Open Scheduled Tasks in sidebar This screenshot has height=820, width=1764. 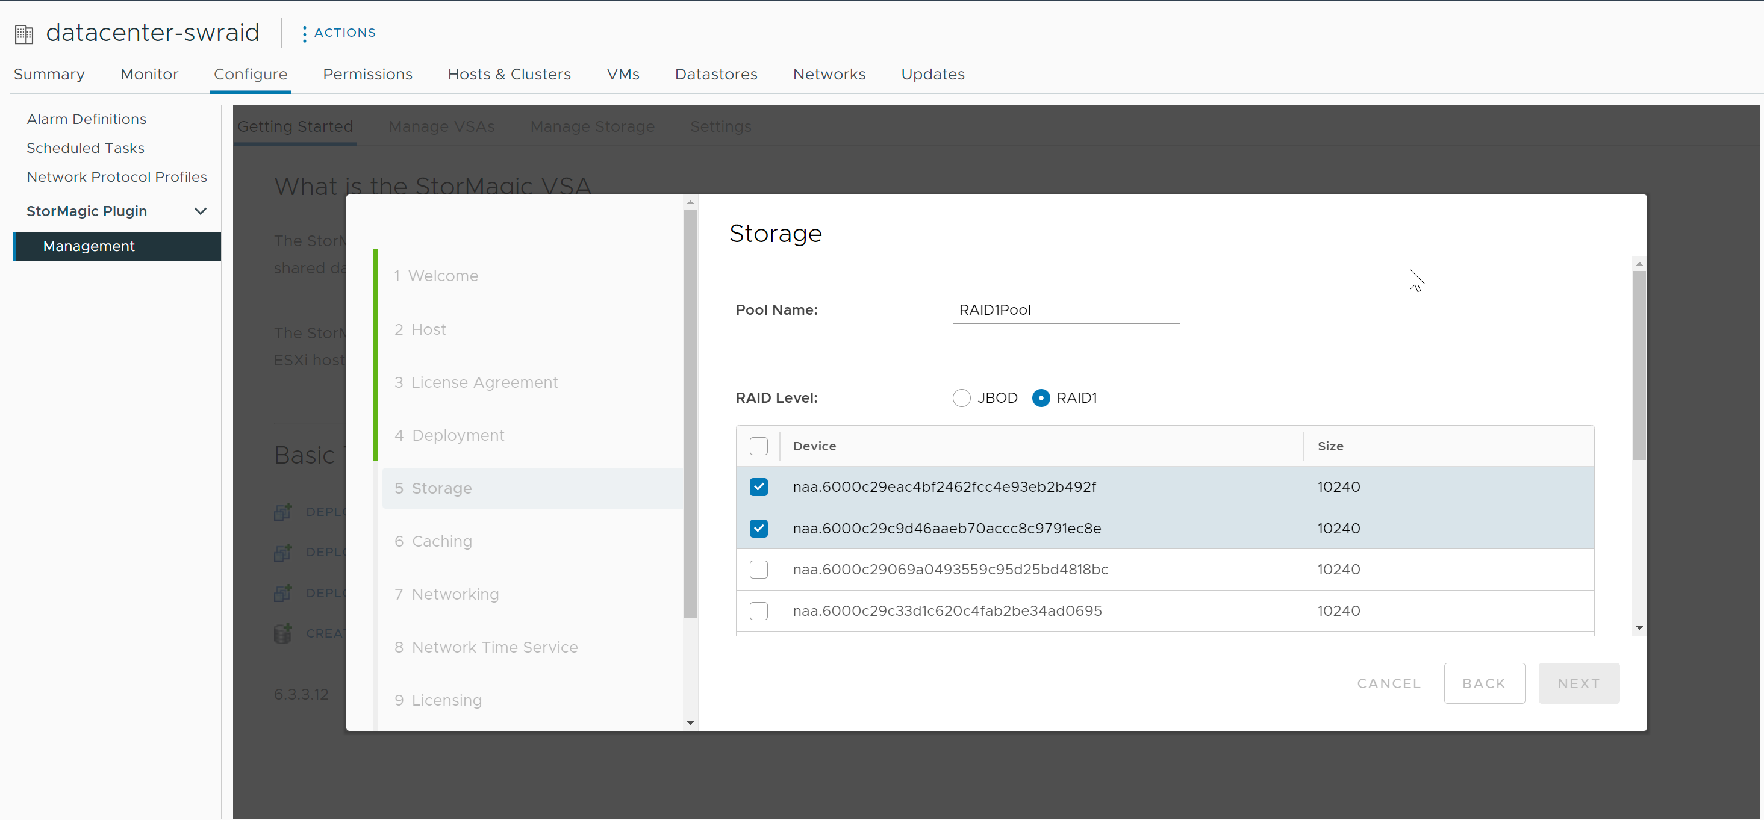tap(86, 148)
